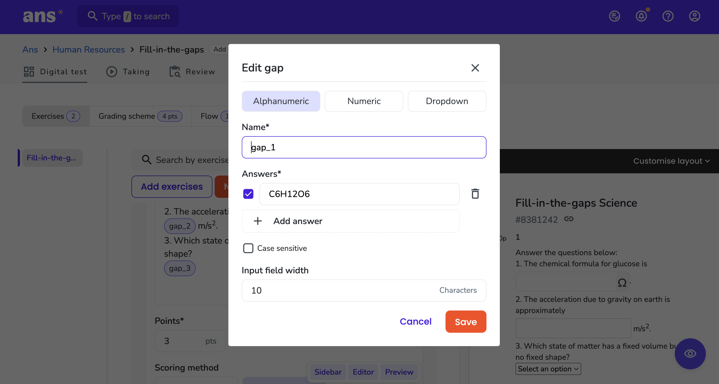Open the Grading scheme tab
The width and height of the screenshot is (719, 384).
(x=140, y=116)
